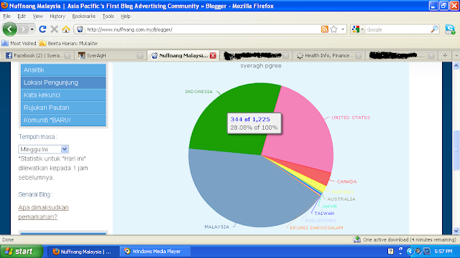The height and width of the screenshot is (258, 460).
Task: Open the Most Visited bookmarks folder
Action: (19, 43)
